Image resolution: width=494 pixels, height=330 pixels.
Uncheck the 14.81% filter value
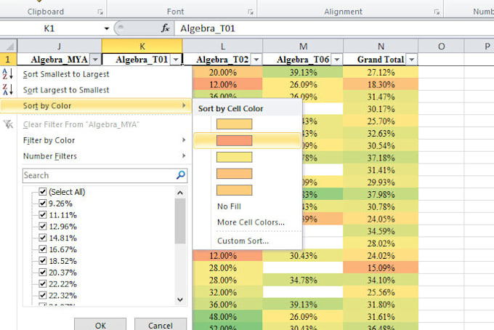[43, 238]
